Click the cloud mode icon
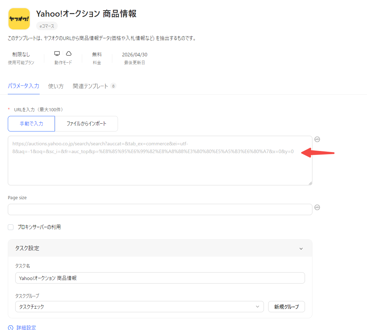Viewport: 367px width, 330px height. point(69,54)
